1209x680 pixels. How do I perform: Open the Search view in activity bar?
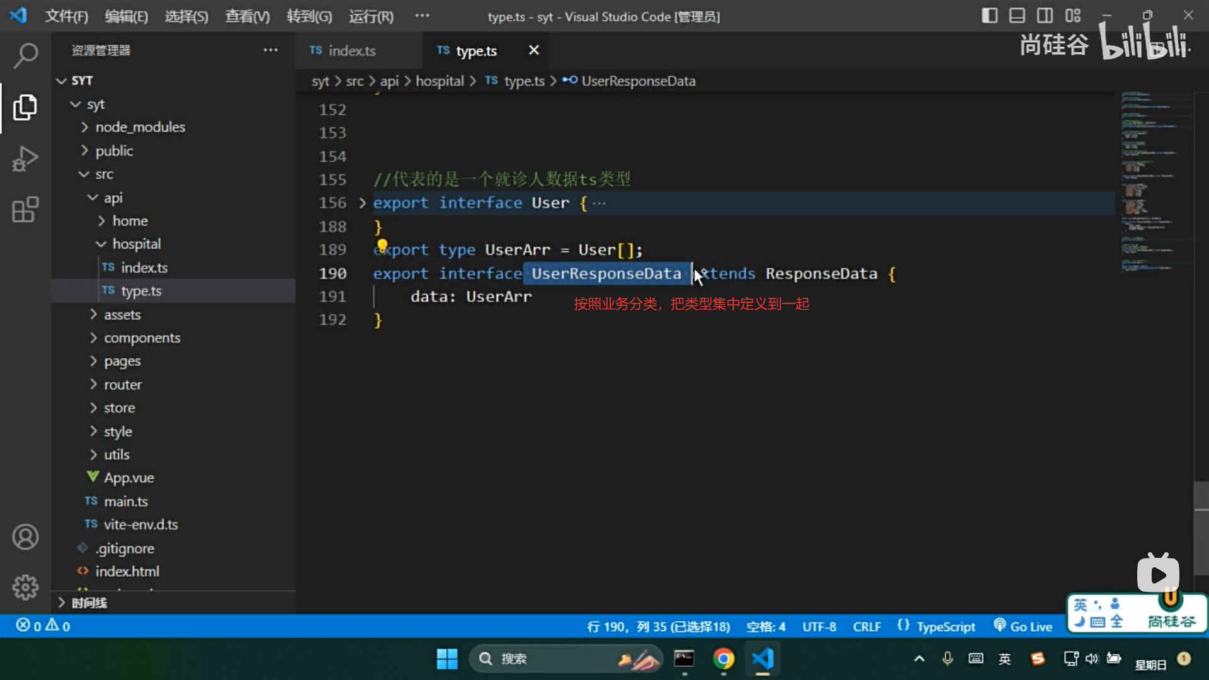(x=25, y=55)
